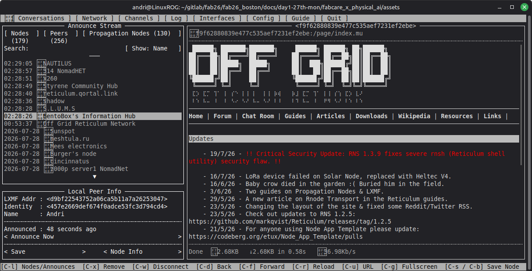Select the reticulum.qortal.link announce entry
This screenshot has height=271, width=532.
click(x=93, y=94)
